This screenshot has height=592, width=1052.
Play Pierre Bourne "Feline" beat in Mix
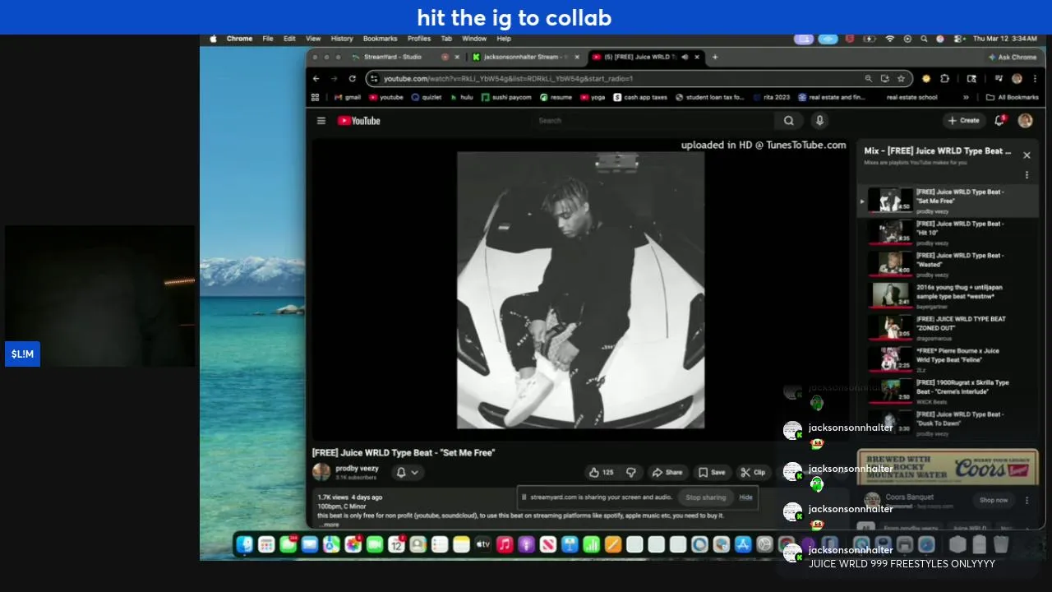click(x=946, y=360)
